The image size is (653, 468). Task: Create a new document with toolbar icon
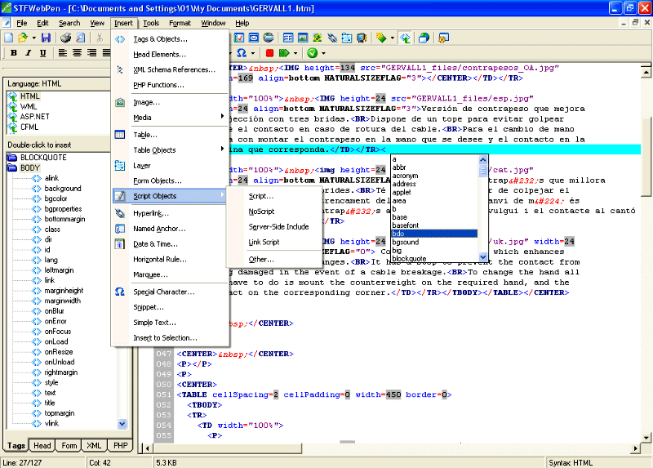click(9, 38)
